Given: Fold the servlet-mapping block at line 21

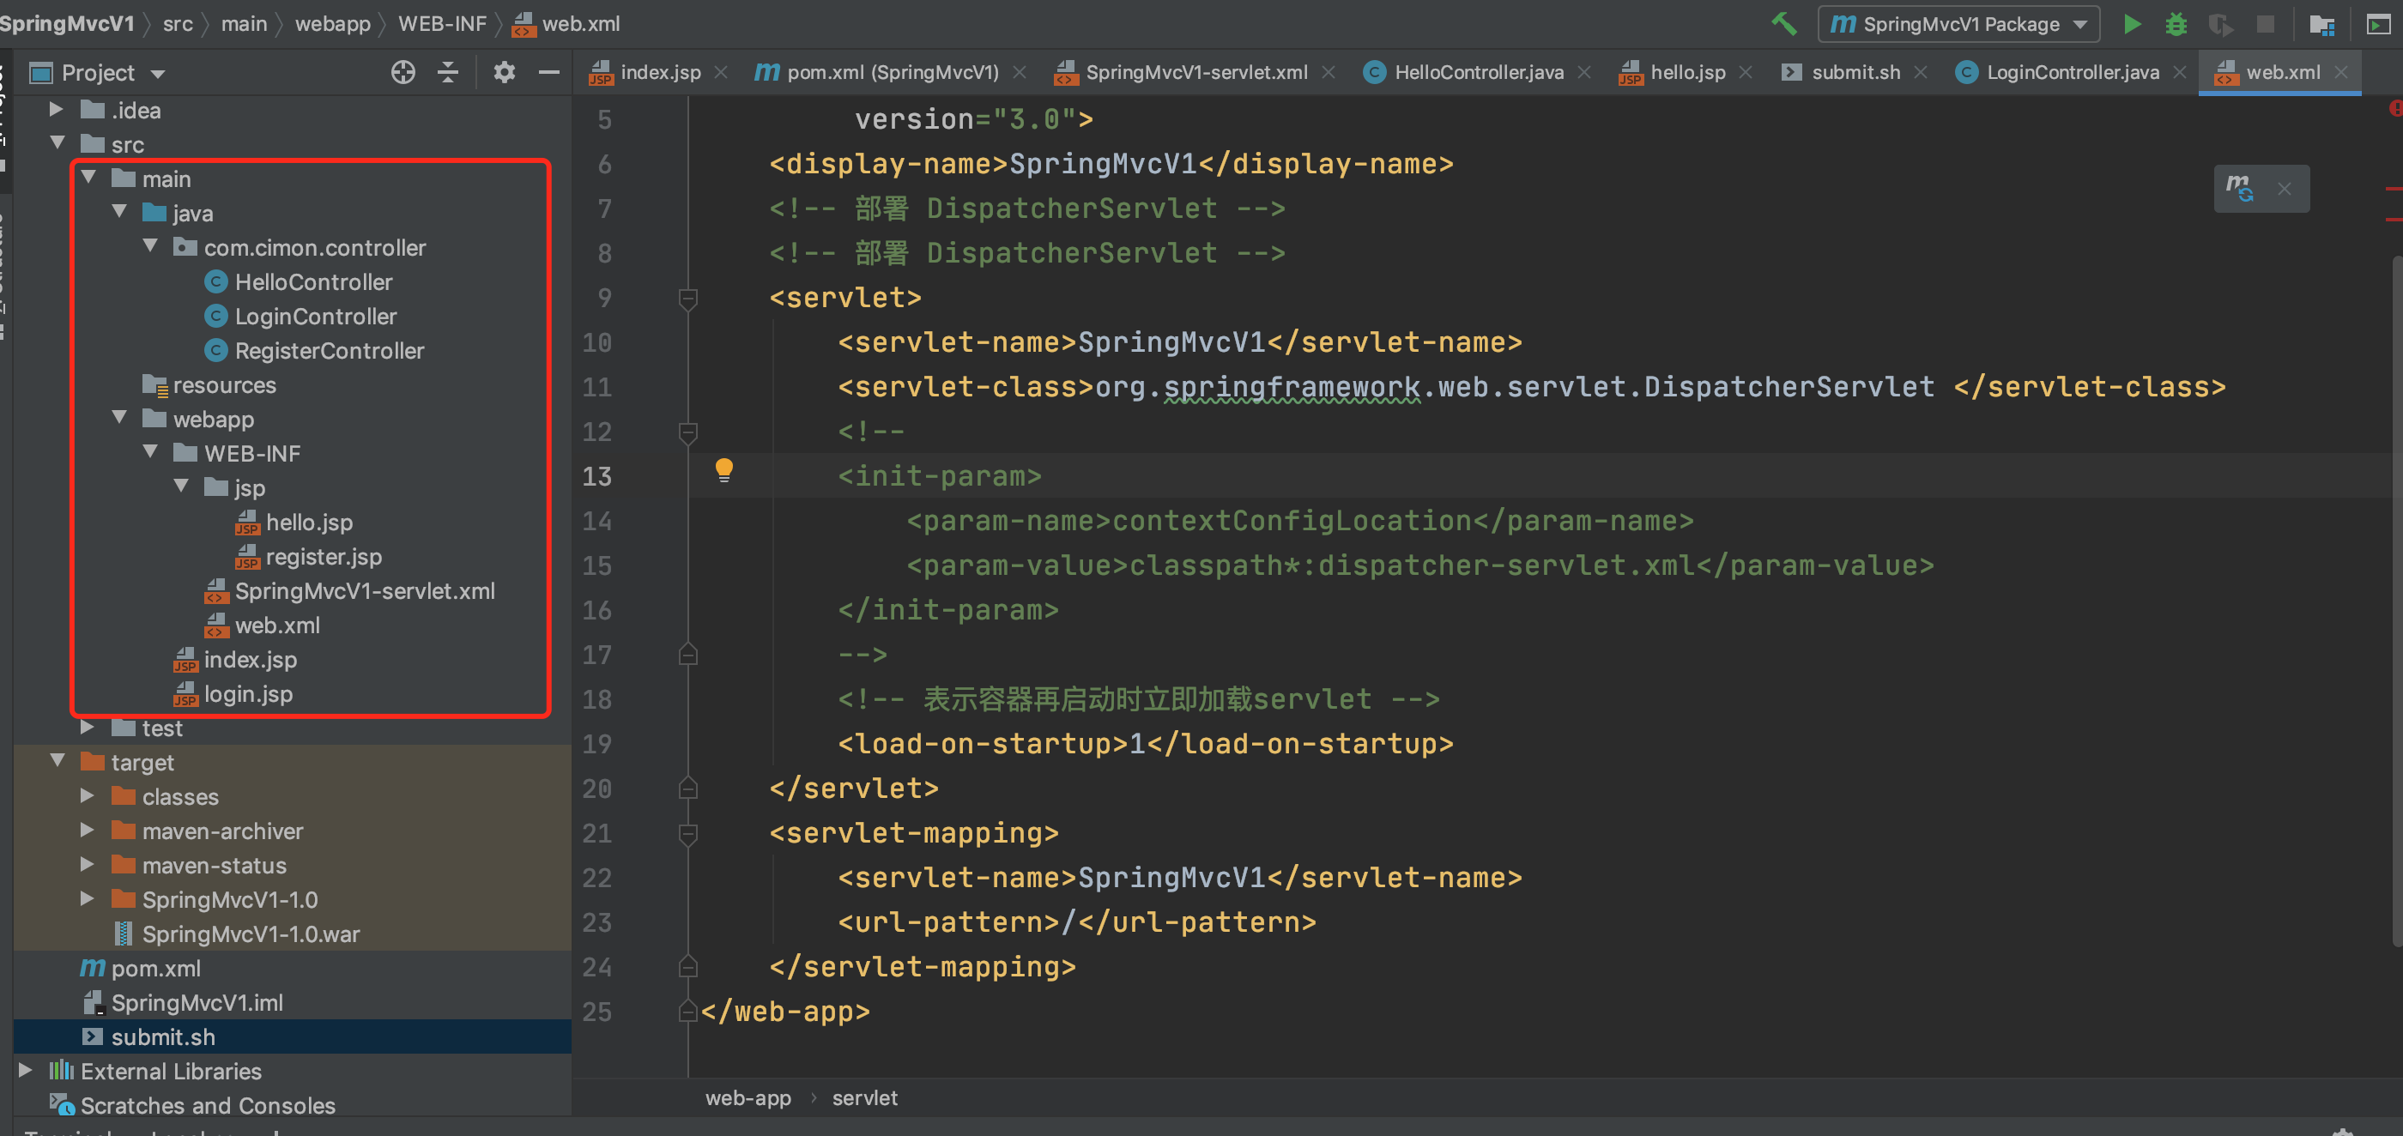Looking at the screenshot, I should (688, 833).
